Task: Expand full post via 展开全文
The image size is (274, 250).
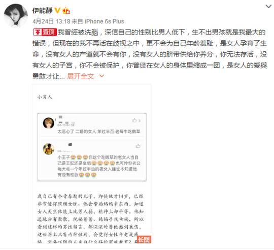Action: click(x=81, y=76)
